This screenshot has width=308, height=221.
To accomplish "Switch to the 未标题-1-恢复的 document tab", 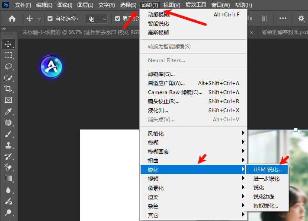I will pyautogui.click(x=80, y=32).
